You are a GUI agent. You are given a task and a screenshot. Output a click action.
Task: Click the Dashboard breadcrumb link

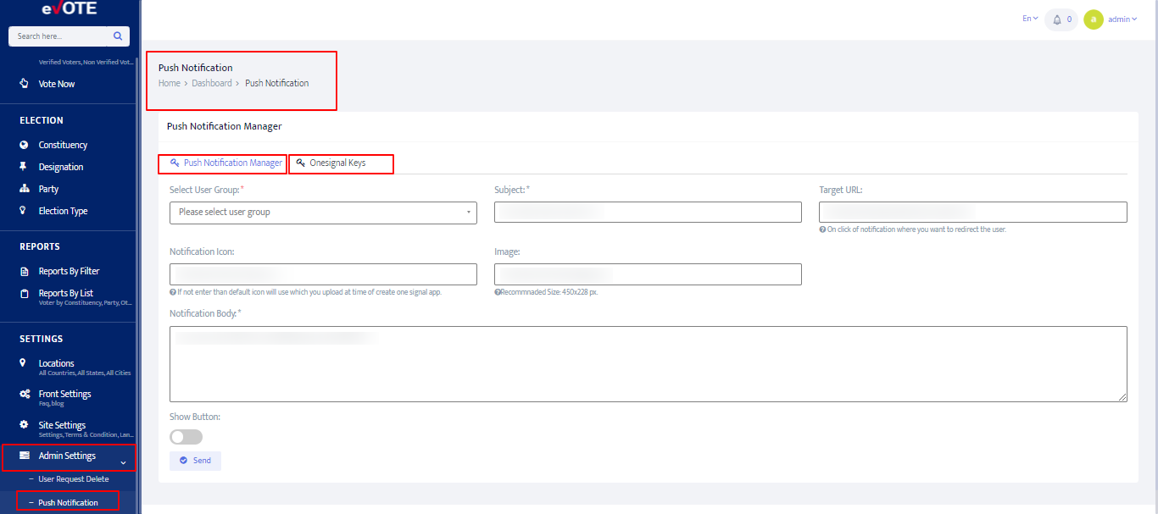click(211, 83)
